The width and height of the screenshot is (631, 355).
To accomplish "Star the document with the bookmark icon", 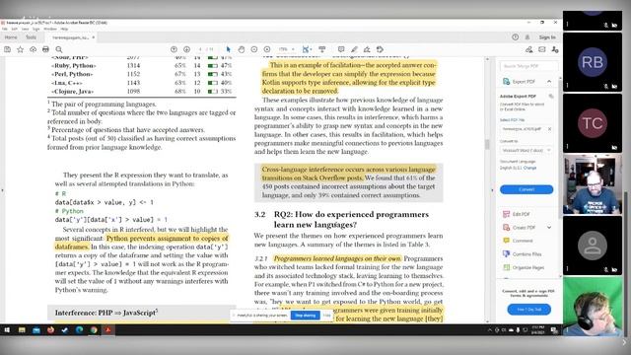I will pos(20,49).
